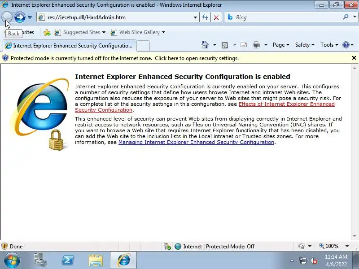Open search provider options dropdown arrow
Image resolution: width=359 pixels, height=269 pixels.
click(355, 17)
